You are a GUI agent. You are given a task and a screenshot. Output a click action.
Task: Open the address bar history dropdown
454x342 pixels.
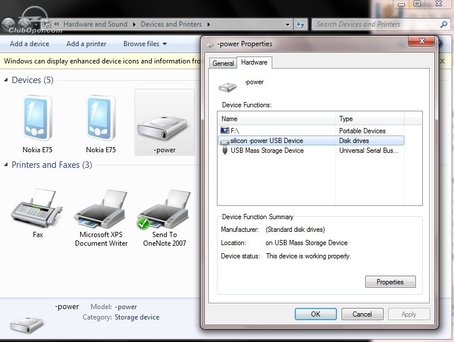tap(287, 25)
